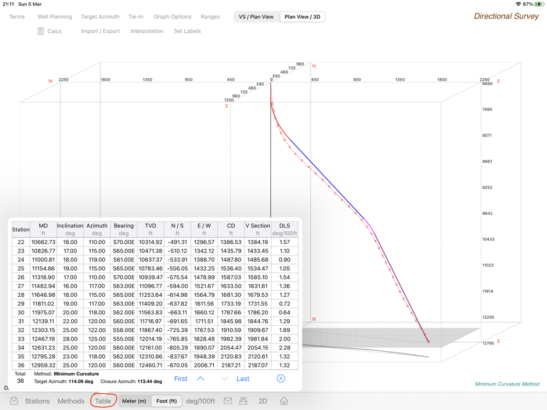
Task: Go to the home screen icon
Action: (x=284, y=401)
